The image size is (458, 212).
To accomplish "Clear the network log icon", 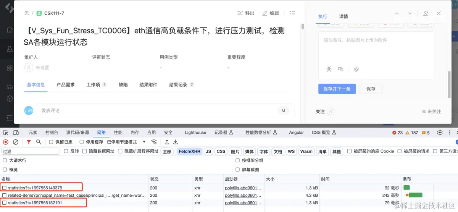I will pyautogui.click(x=16, y=142).
